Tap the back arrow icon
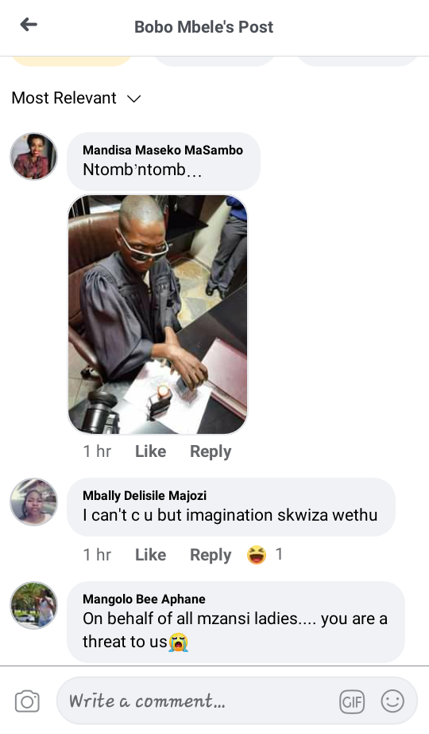The height and width of the screenshot is (734, 429). (x=29, y=25)
